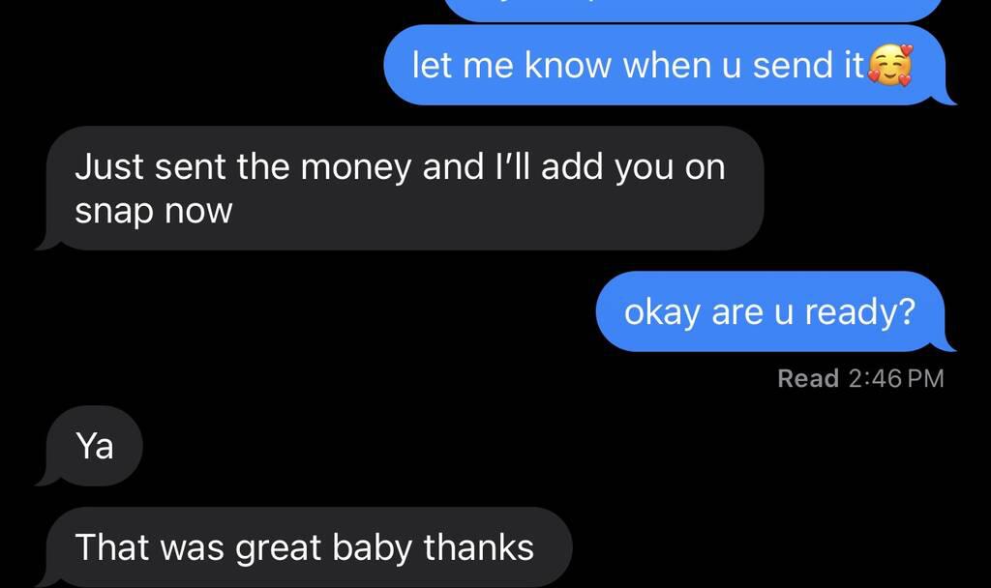
Task: Click the word 'know' in the blue bubble
Action: [x=567, y=65]
